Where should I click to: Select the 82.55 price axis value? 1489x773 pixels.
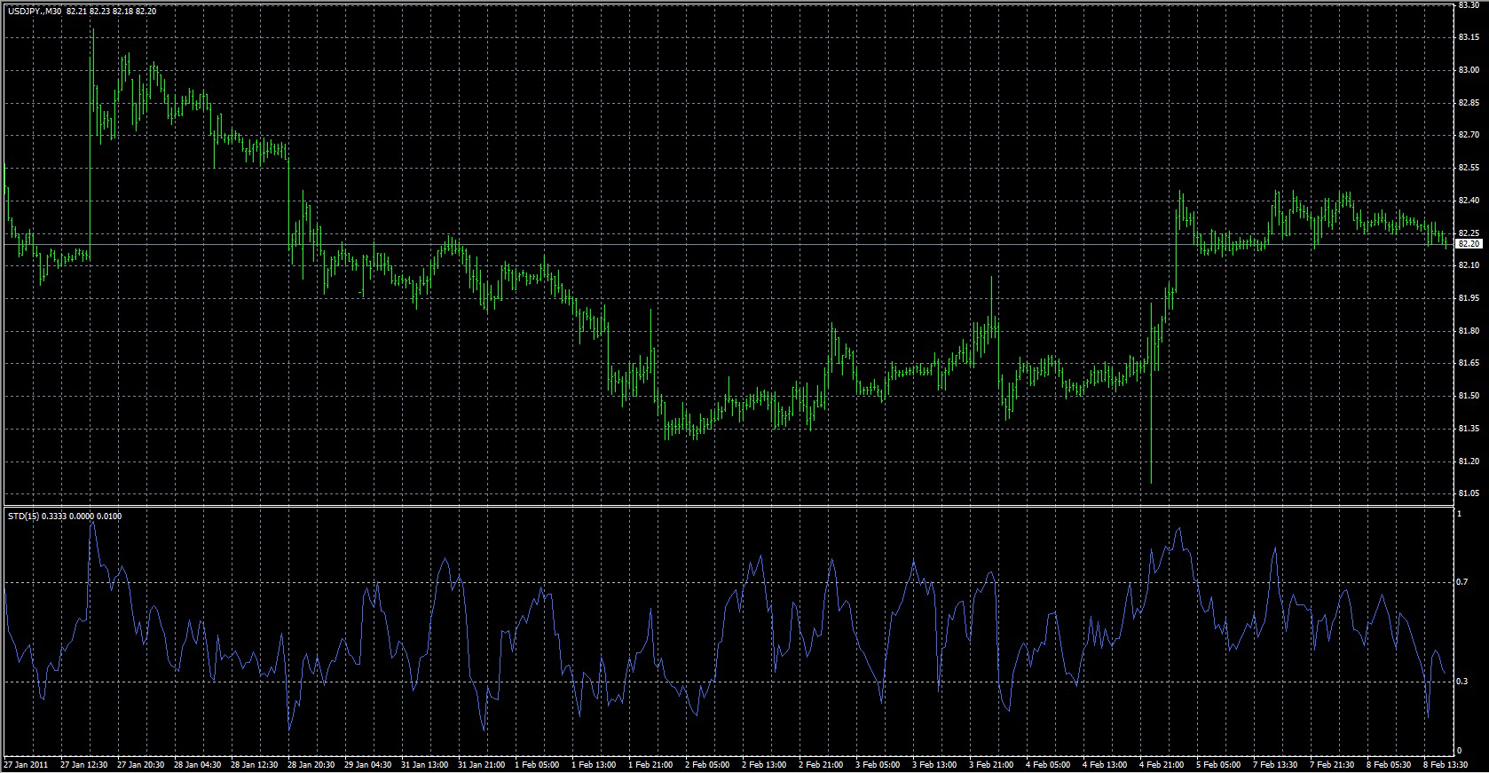pyautogui.click(x=1468, y=168)
